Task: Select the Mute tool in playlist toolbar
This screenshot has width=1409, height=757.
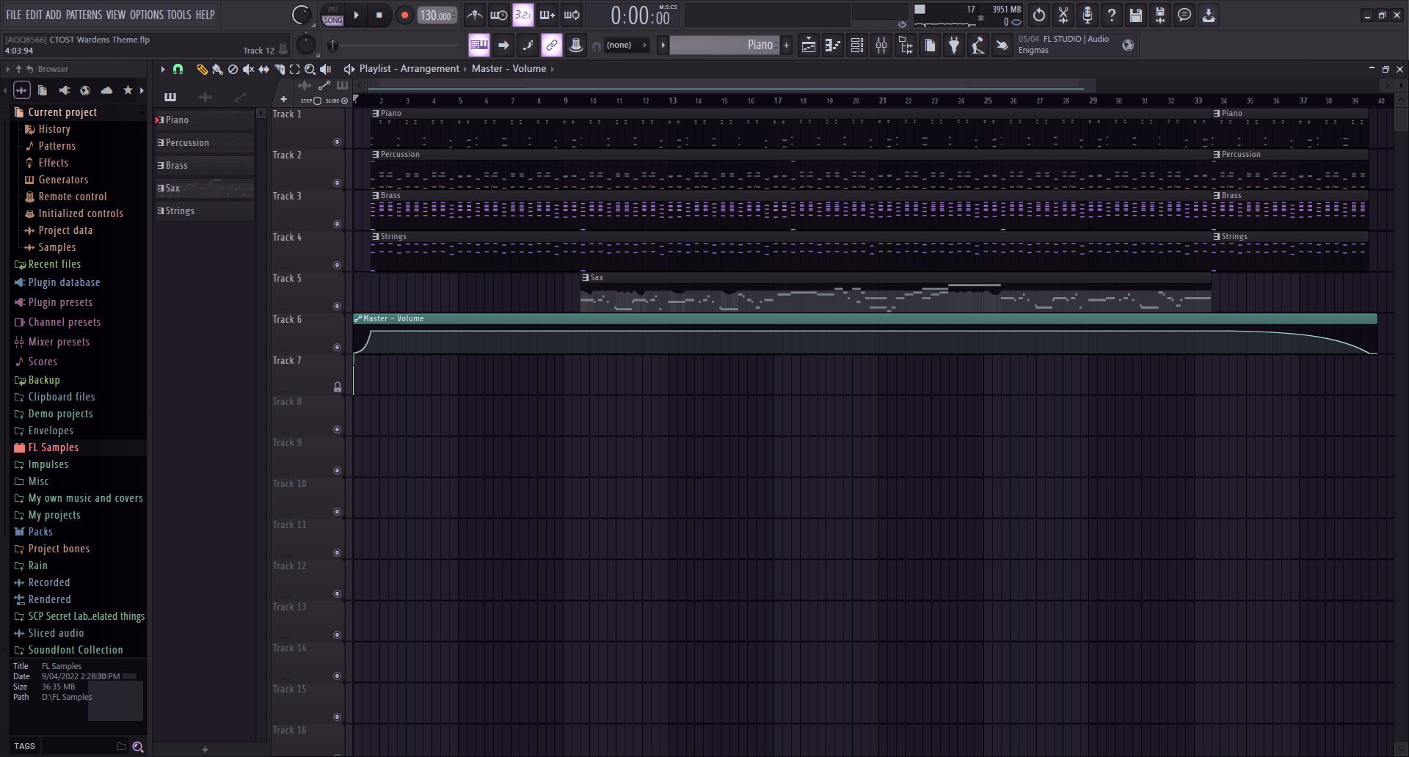Action: (248, 69)
